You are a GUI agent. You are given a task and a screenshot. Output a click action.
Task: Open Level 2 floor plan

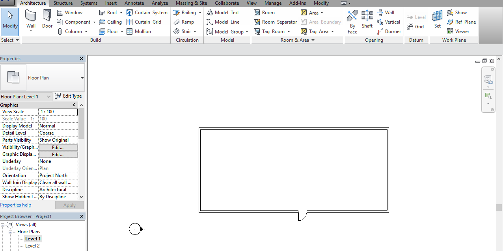pyautogui.click(x=32, y=246)
